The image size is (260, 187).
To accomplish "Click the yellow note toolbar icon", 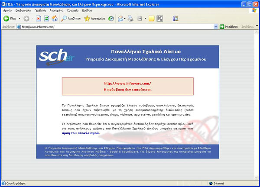I will 151,18.
